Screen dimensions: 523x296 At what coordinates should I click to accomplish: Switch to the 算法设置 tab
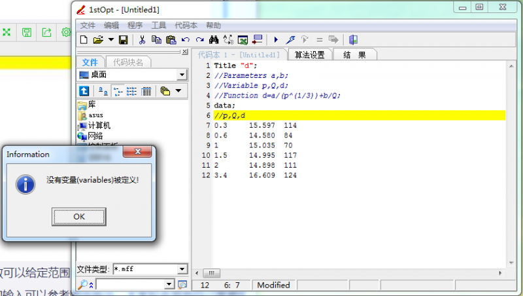310,55
